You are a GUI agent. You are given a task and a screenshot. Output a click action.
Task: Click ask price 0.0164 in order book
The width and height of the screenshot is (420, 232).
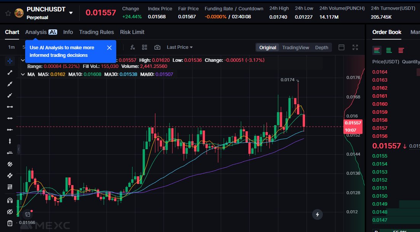click(x=380, y=72)
